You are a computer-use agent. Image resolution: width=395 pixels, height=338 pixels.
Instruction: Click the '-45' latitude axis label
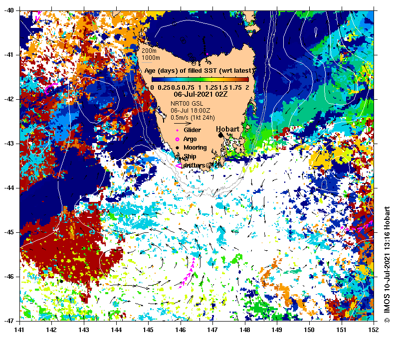9,232
